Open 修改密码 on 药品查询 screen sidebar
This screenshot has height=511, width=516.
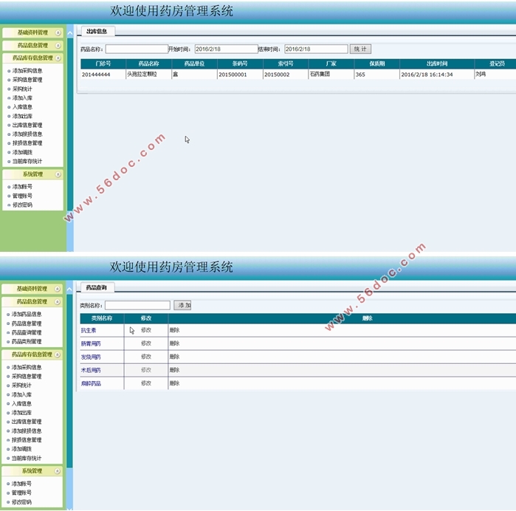click(x=21, y=502)
